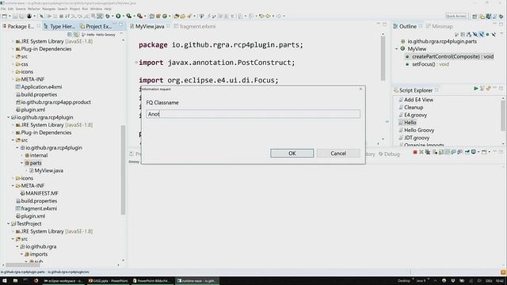This screenshot has width=507, height=285.
Task: Click the Search flashlight toolbar icon
Action: [x=189, y=16]
